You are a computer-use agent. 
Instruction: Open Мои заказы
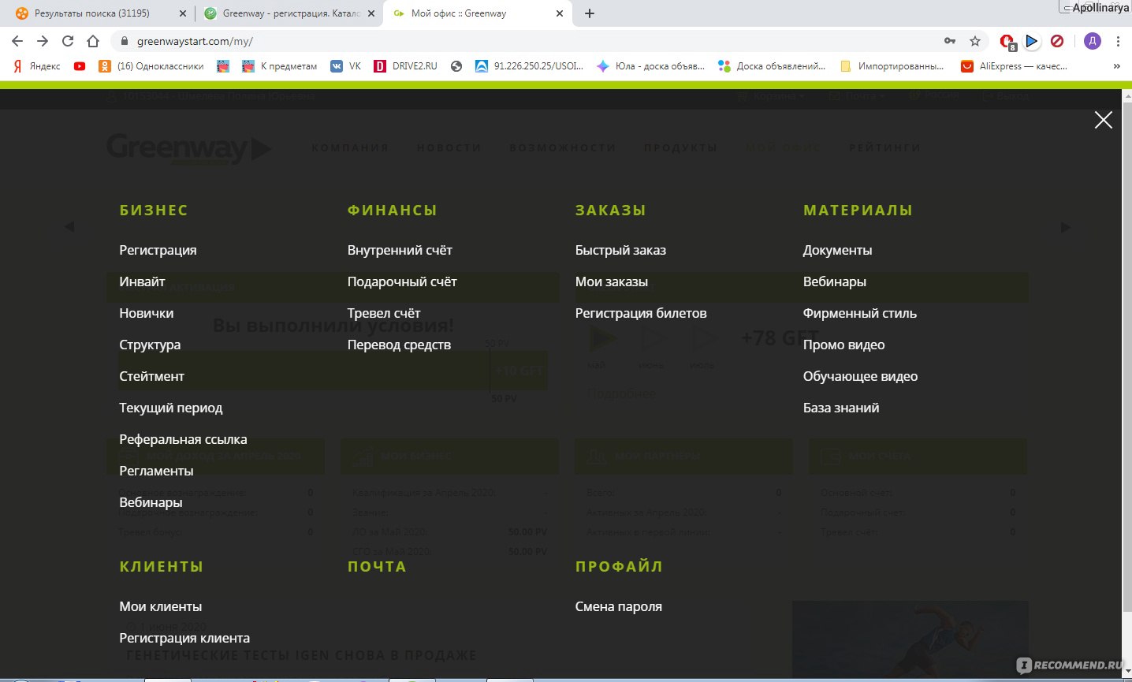(612, 281)
